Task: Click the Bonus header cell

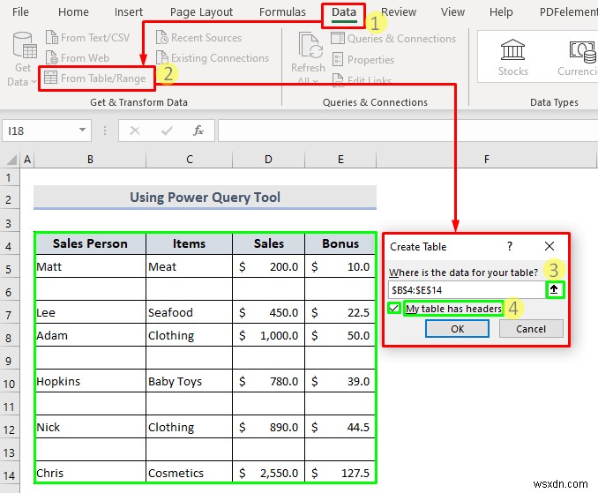Action: (x=340, y=243)
